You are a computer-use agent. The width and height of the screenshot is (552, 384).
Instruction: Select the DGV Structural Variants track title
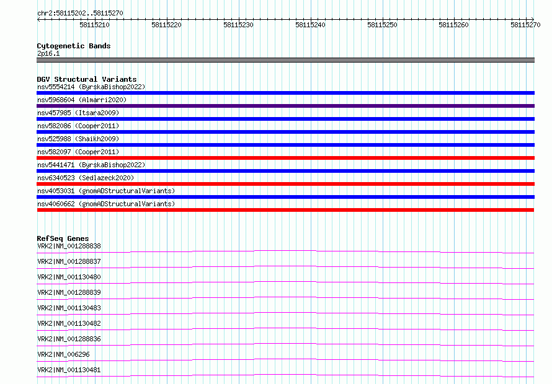tap(87, 79)
